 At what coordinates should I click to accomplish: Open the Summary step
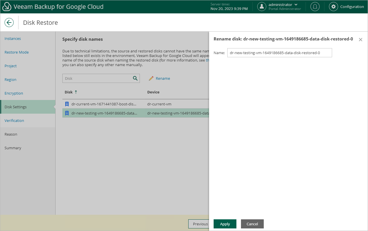tap(13, 148)
